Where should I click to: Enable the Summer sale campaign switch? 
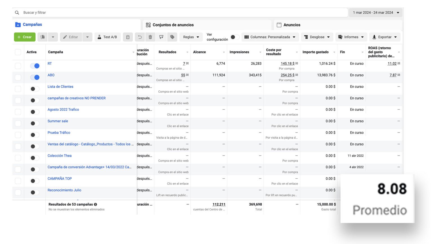tap(35, 123)
